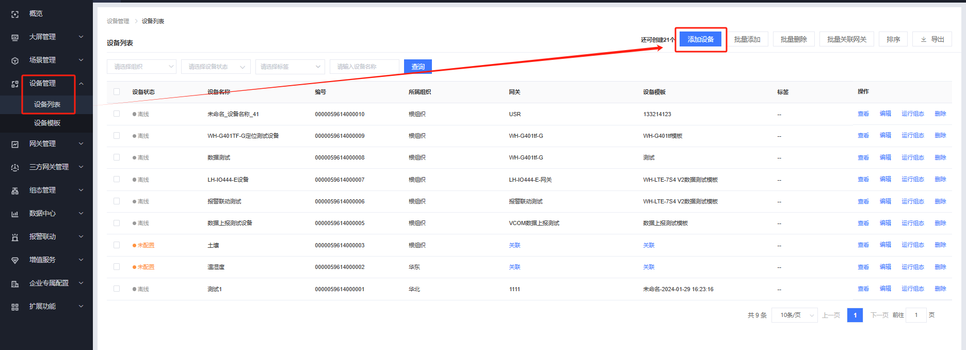
Task: Click the 导出 export button
Action: click(932, 39)
